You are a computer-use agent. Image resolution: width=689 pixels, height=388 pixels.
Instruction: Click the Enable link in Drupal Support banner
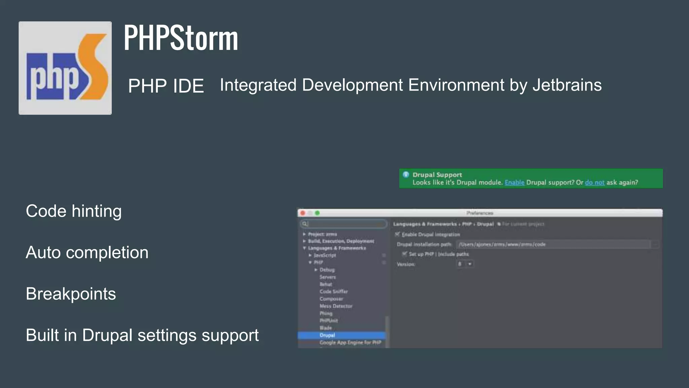click(514, 183)
